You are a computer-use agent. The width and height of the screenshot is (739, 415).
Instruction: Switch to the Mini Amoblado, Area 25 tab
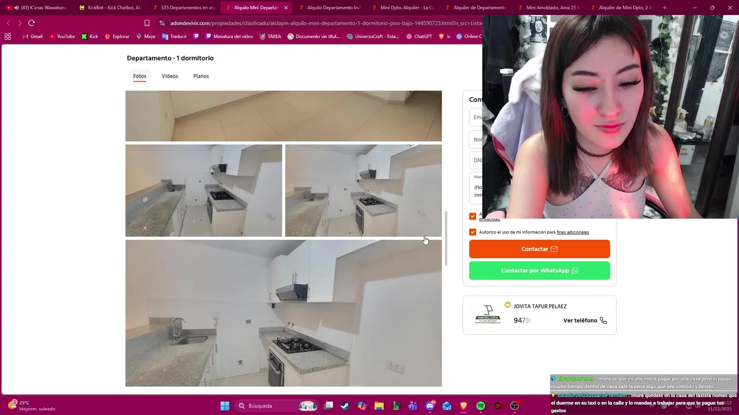(x=548, y=7)
